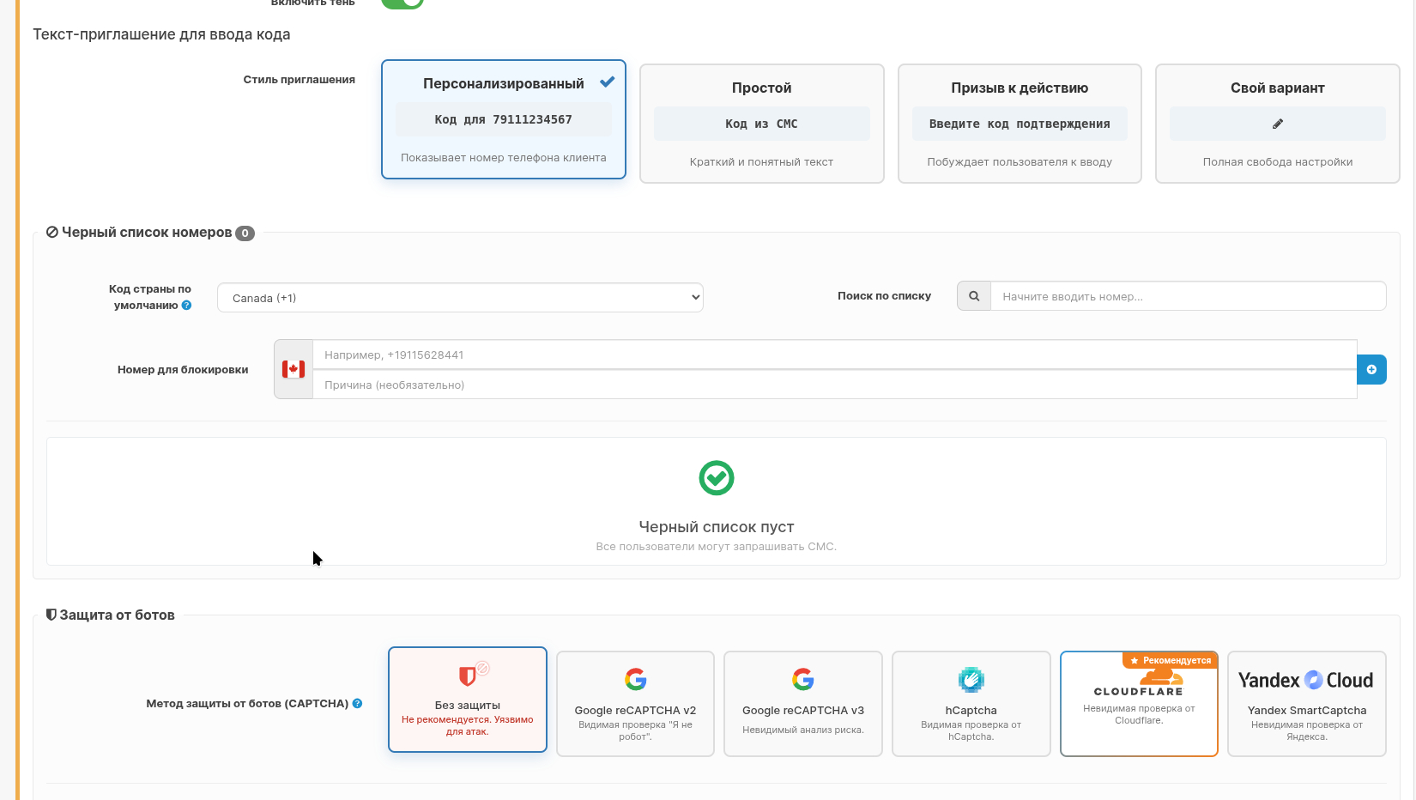Click the Canada flag icon
Screen dimensions: 1416x800
(293, 370)
